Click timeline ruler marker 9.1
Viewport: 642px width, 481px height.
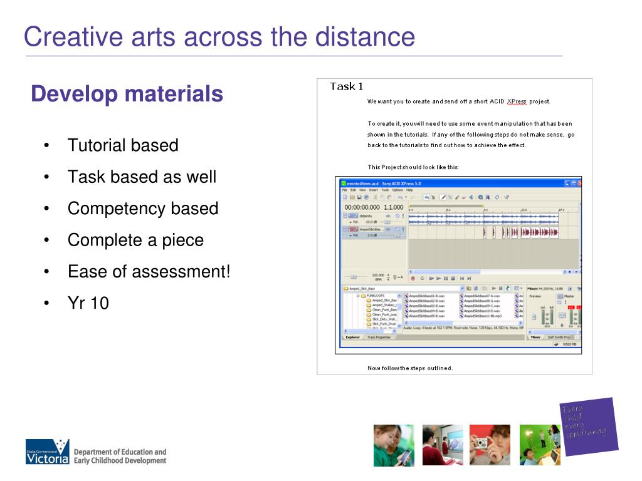[486, 210]
